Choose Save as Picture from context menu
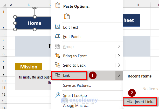This screenshot has height=109, width=159. pos(77,85)
